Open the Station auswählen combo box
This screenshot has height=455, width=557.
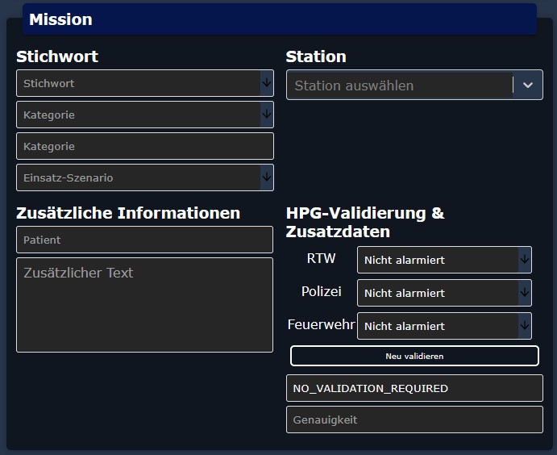(414, 85)
